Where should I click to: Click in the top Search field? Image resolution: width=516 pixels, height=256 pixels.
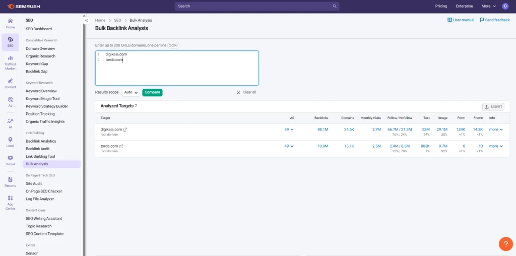(x=252, y=6)
